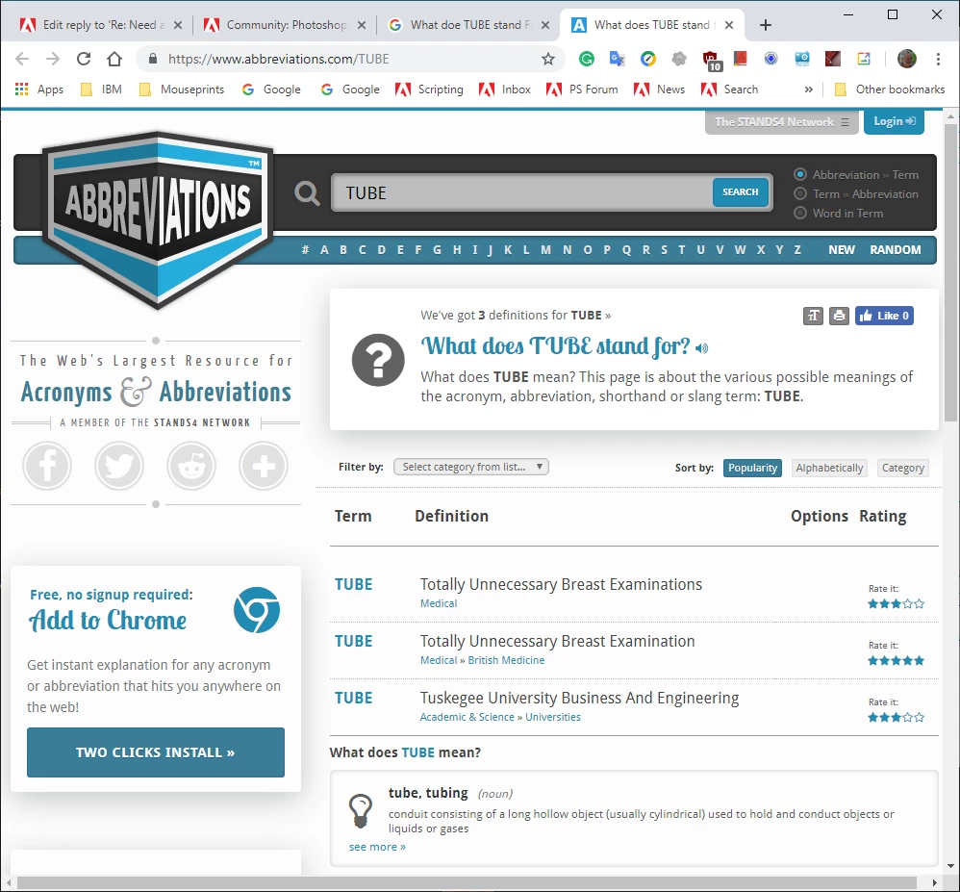Open a new browser tab with plus icon
Screen dimensions: 960x892
coord(766,25)
